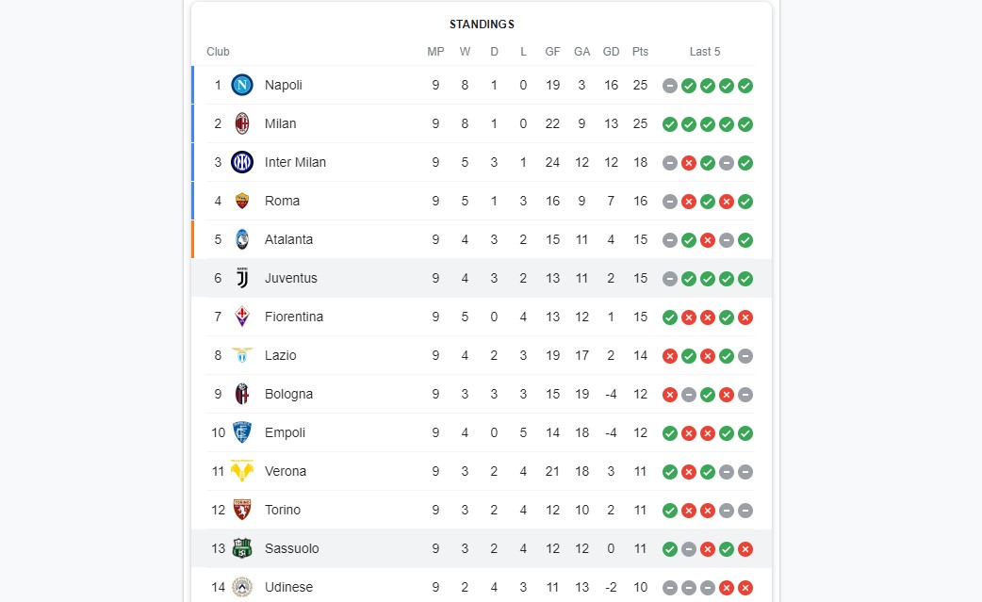Click the Juventus club logo
This screenshot has height=602, width=982.
click(x=242, y=278)
